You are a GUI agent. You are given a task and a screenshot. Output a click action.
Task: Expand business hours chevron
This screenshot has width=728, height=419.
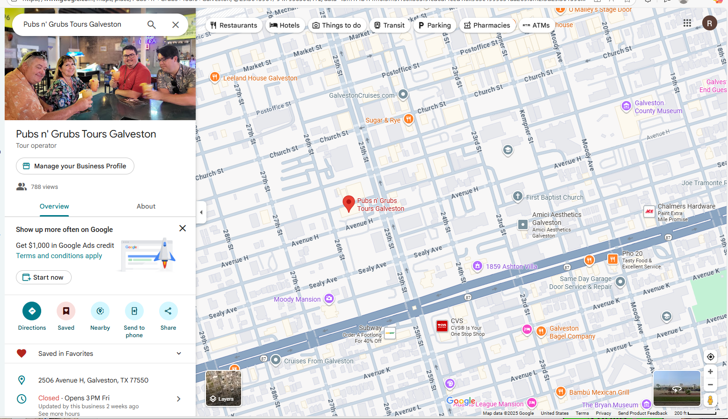(178, 399)
